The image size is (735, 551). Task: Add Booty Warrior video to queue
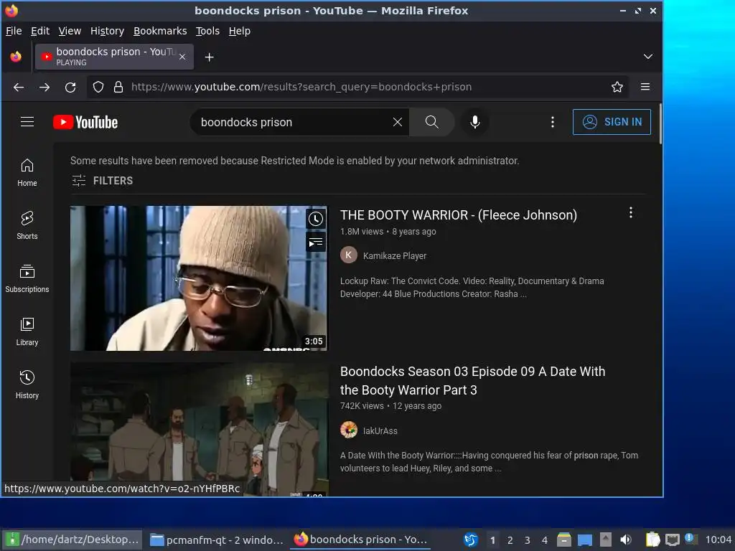[x=316, y=242]
